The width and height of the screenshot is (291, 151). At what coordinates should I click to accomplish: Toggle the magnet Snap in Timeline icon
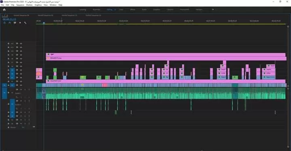pyautogui.click(x=10, y=23)
